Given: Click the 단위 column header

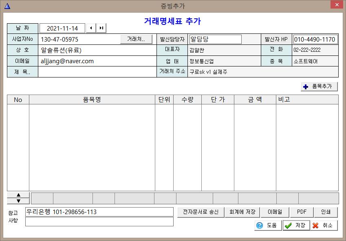Looking at the screenshot, I should tap(164, 100).
